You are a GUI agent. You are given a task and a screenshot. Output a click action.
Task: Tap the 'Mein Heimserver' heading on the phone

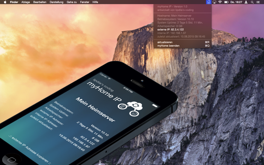(x=95, y=109)
